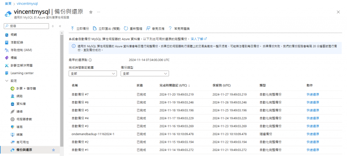Click the diamond expand icon beside search box

[x=53, y=26]
